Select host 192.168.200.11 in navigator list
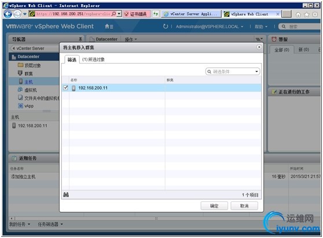The height and width of the screenshot is (238, 323). 32,125
